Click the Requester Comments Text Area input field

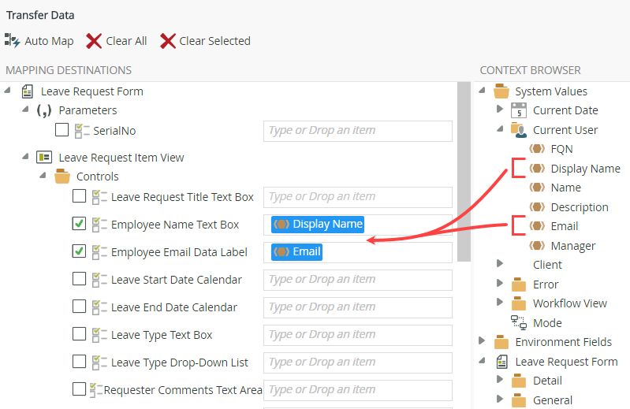tap(358, 390)
